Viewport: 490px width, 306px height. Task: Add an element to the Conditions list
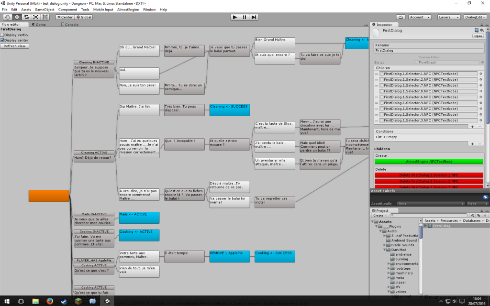[472, 144]
